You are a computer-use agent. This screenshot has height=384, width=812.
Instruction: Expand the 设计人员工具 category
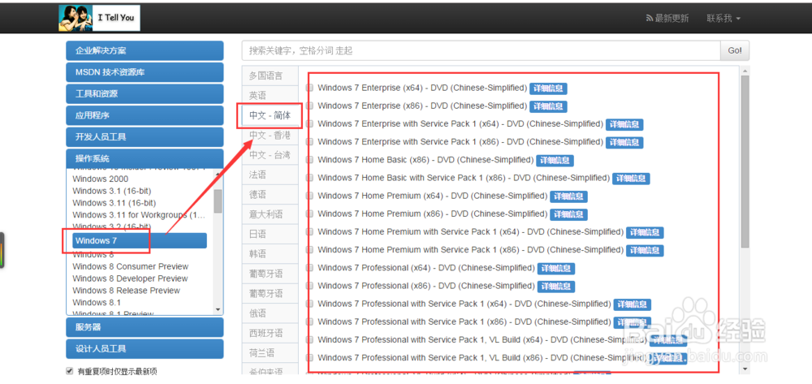(x=145, y=349)
